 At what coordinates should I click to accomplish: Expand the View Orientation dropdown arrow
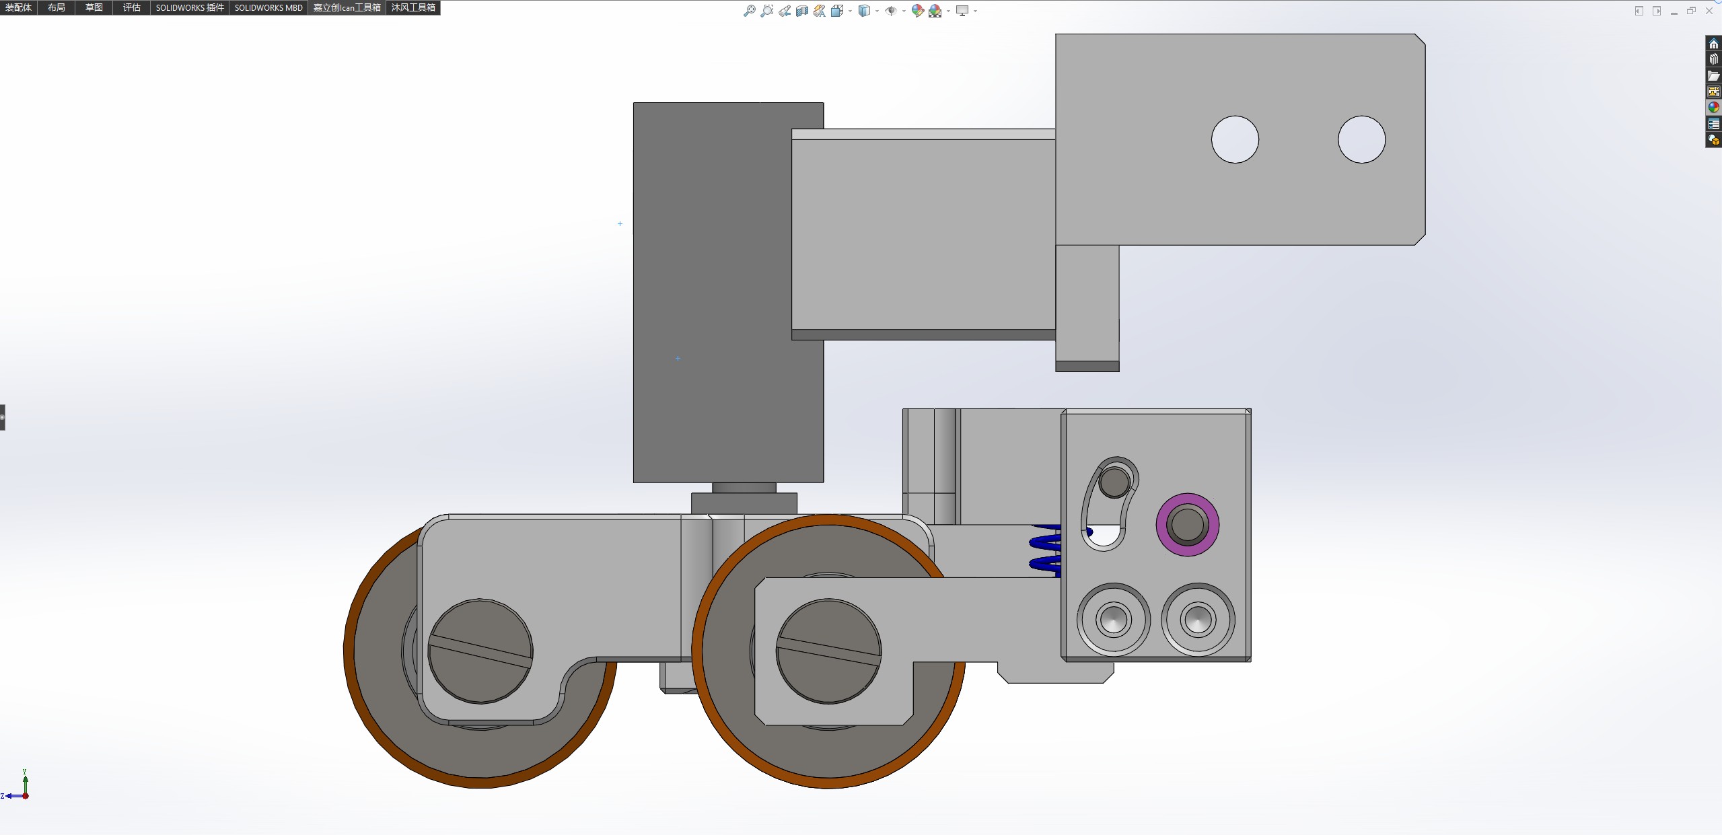(x=850, y=11)
